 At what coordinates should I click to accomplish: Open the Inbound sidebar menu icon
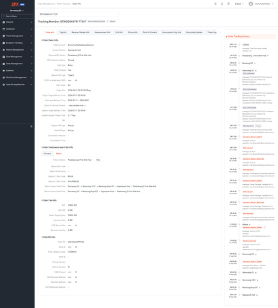click(x=4, y=22)
